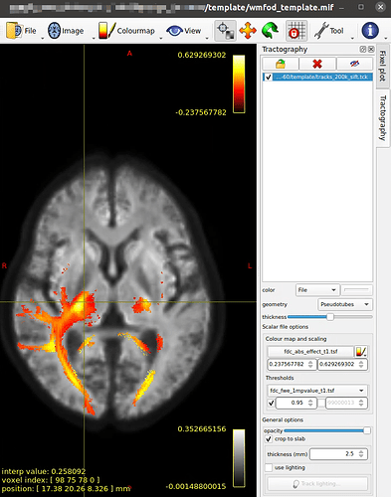Expand the fdc_fwe_1mpvalue_t1.tsf threshold dropdown
The image size is (391, 497).
coord(316,391)
